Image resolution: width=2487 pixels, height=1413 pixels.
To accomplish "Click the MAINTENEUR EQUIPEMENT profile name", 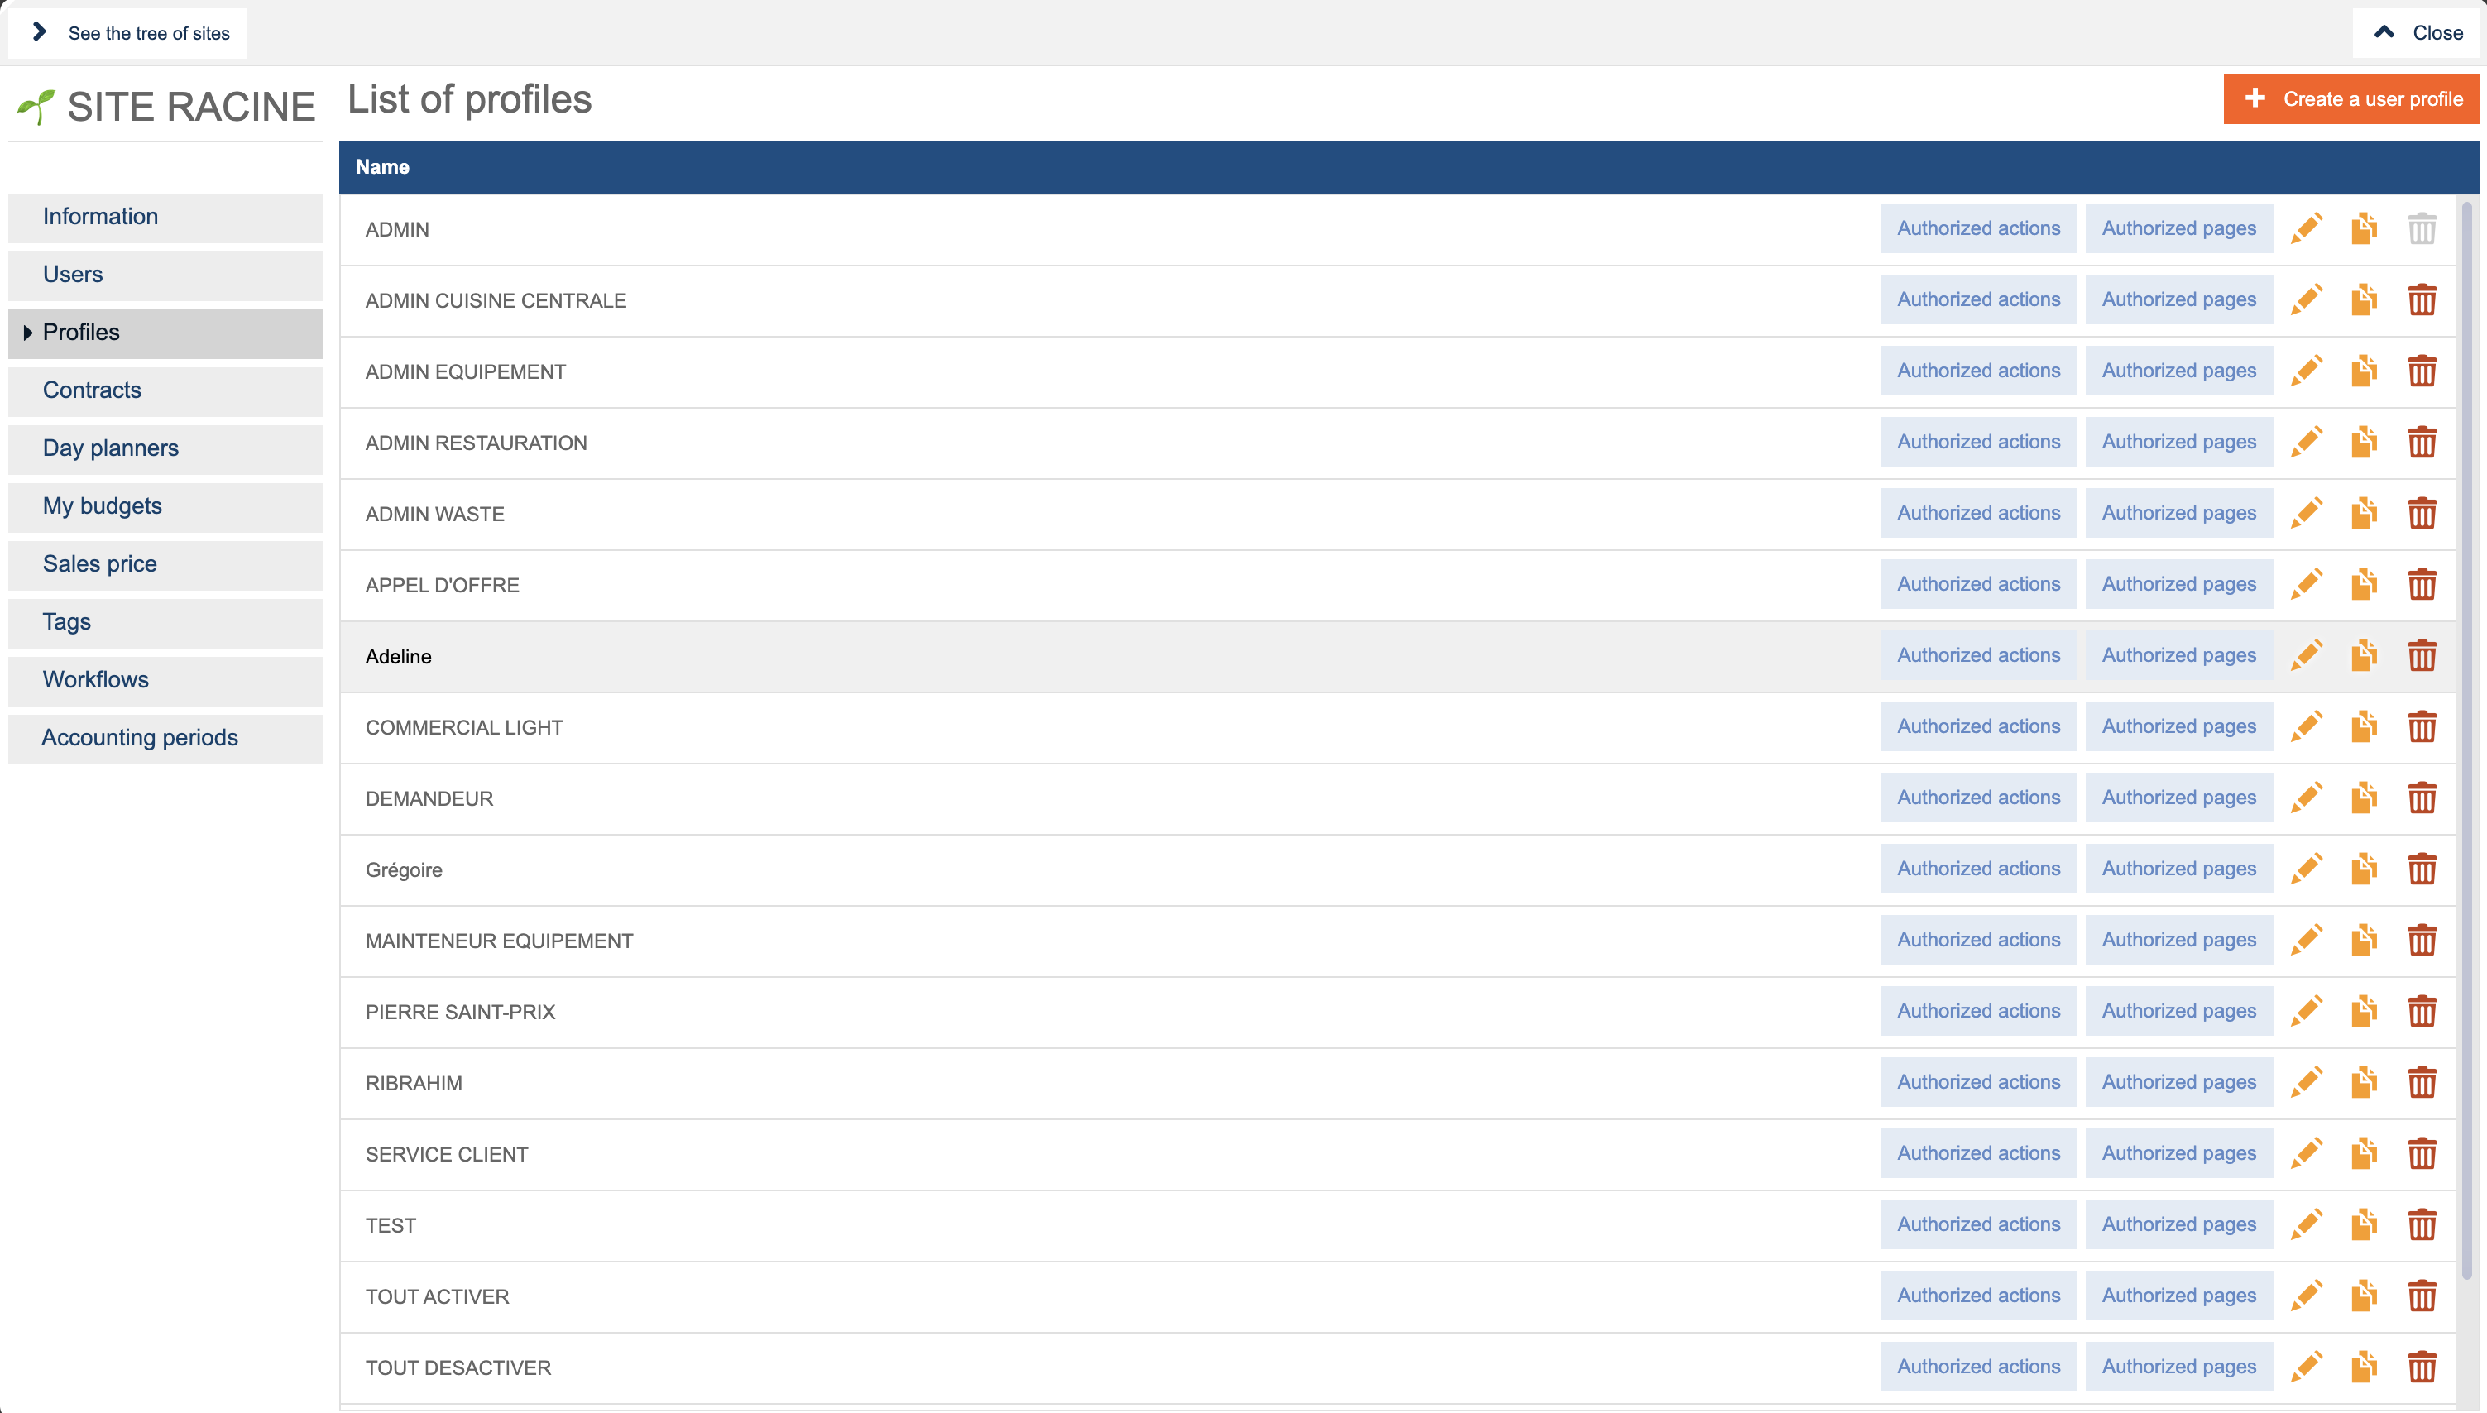I will [499, 941].
